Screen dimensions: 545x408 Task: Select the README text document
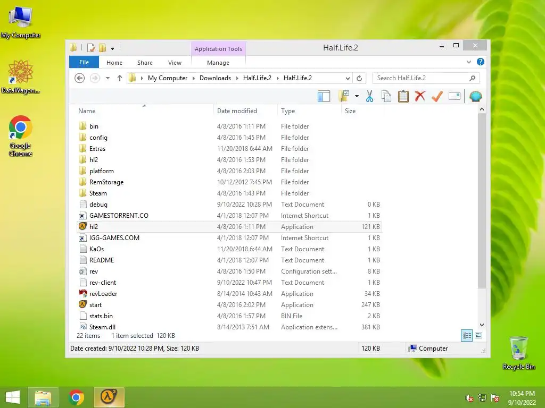[229, 260]
